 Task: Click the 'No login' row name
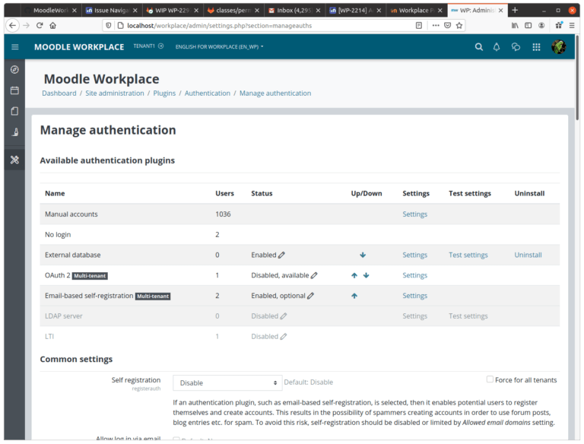point(58,235)
